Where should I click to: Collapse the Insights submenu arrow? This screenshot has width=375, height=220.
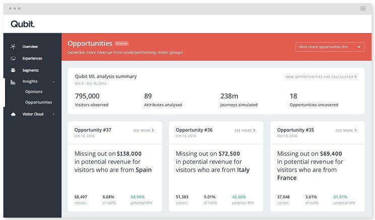pyautogui.click(x=53, y=82)
